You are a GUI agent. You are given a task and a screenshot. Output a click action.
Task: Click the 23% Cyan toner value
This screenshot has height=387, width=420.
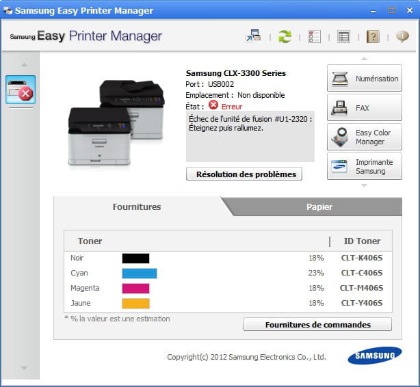pos(316,273)
